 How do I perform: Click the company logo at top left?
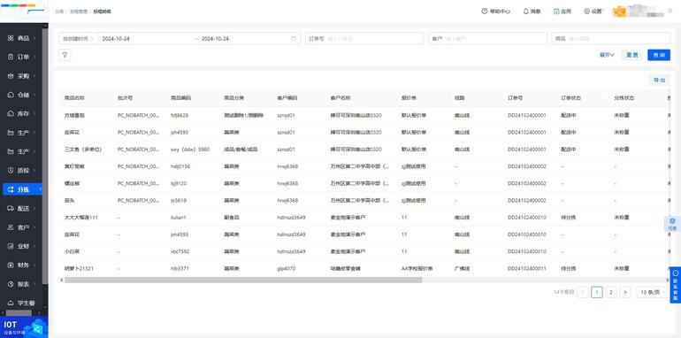tap(24, 11)
